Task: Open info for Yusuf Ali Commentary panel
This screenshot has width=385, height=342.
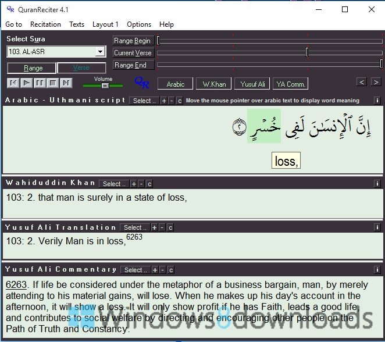Action: click(377, 270)
